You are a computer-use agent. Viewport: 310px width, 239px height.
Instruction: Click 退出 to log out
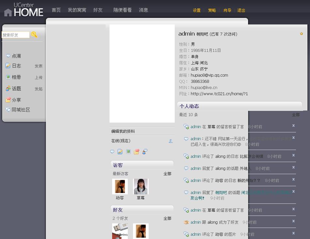(x=241, y=10)
